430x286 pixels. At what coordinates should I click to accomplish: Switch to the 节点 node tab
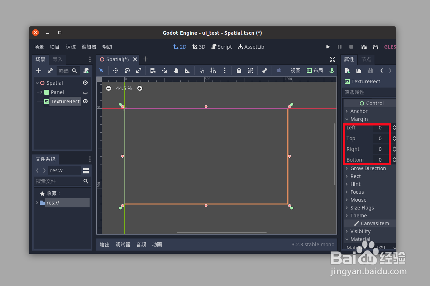pos(366,59)
